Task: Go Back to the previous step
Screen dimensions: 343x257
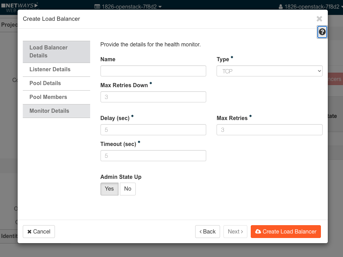Action: tap(207, 232)
